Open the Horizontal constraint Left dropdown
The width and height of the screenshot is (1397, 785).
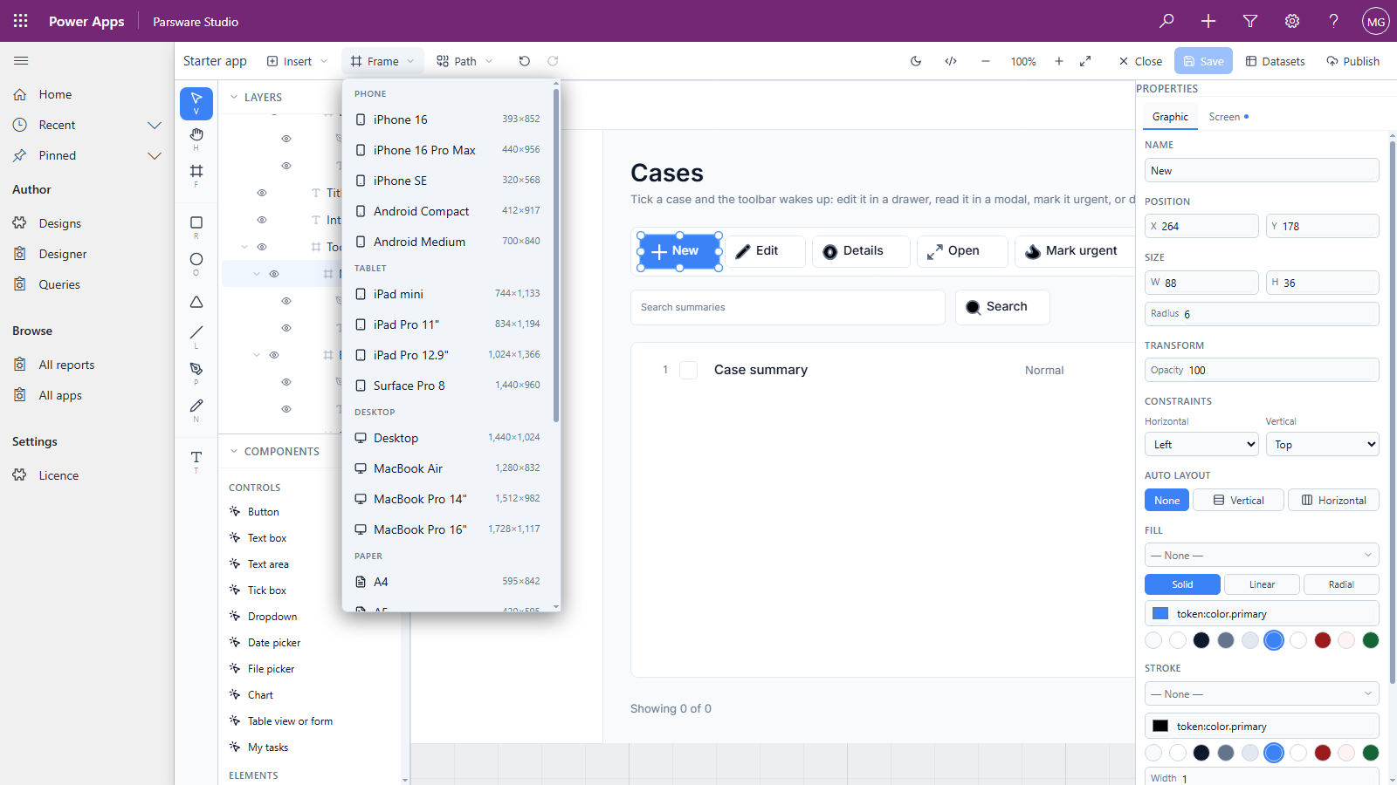[x=1201, y=444]
